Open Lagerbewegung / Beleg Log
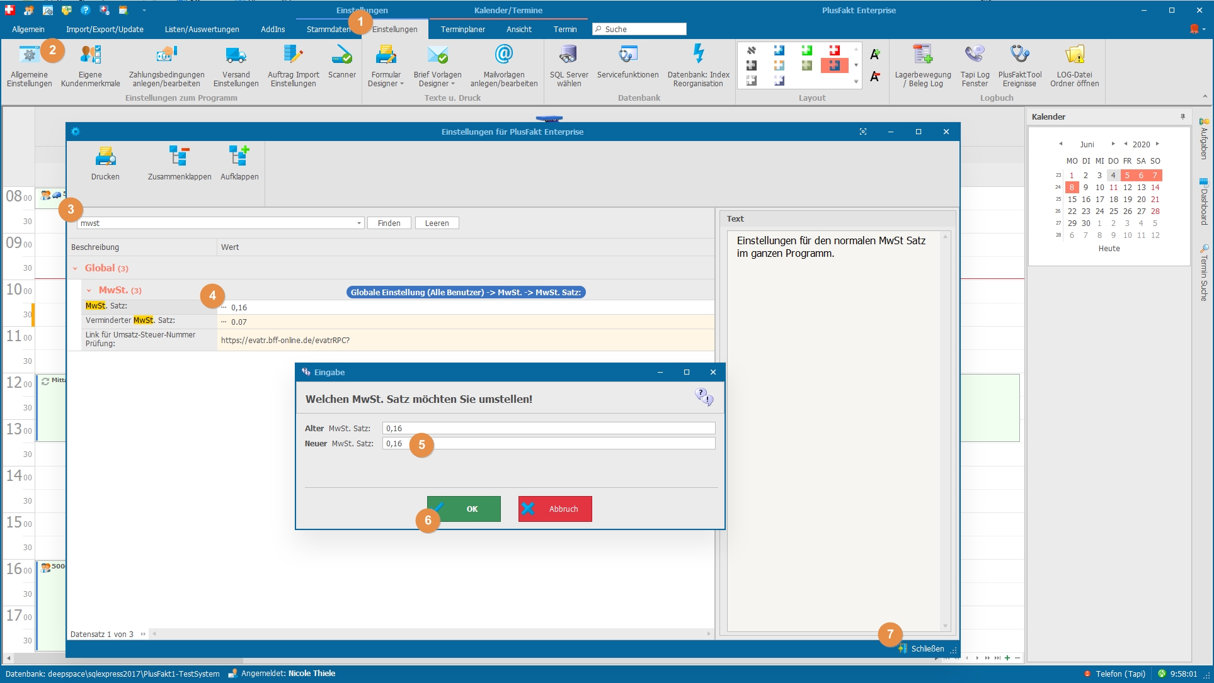1214x683 pixels. [923, 66]
